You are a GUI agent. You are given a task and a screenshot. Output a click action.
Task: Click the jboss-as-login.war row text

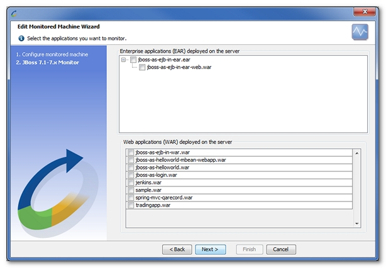tap(156, 175)
